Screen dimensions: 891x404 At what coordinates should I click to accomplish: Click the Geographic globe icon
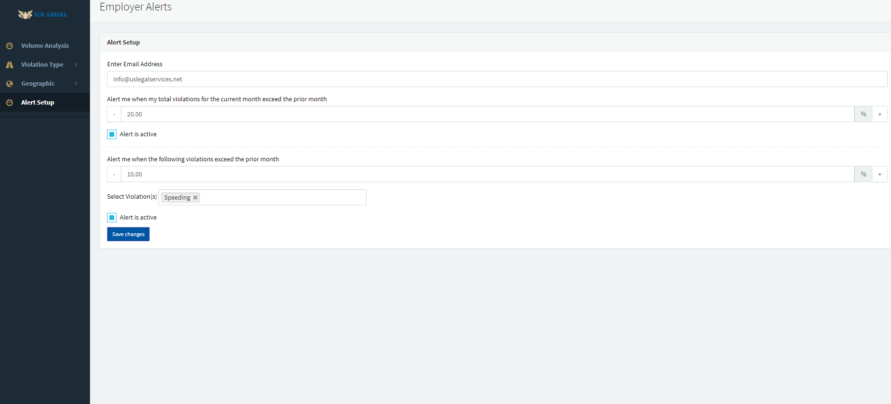(9, 84)
